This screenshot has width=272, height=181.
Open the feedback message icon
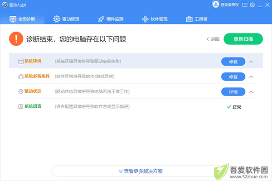[245, 5]
